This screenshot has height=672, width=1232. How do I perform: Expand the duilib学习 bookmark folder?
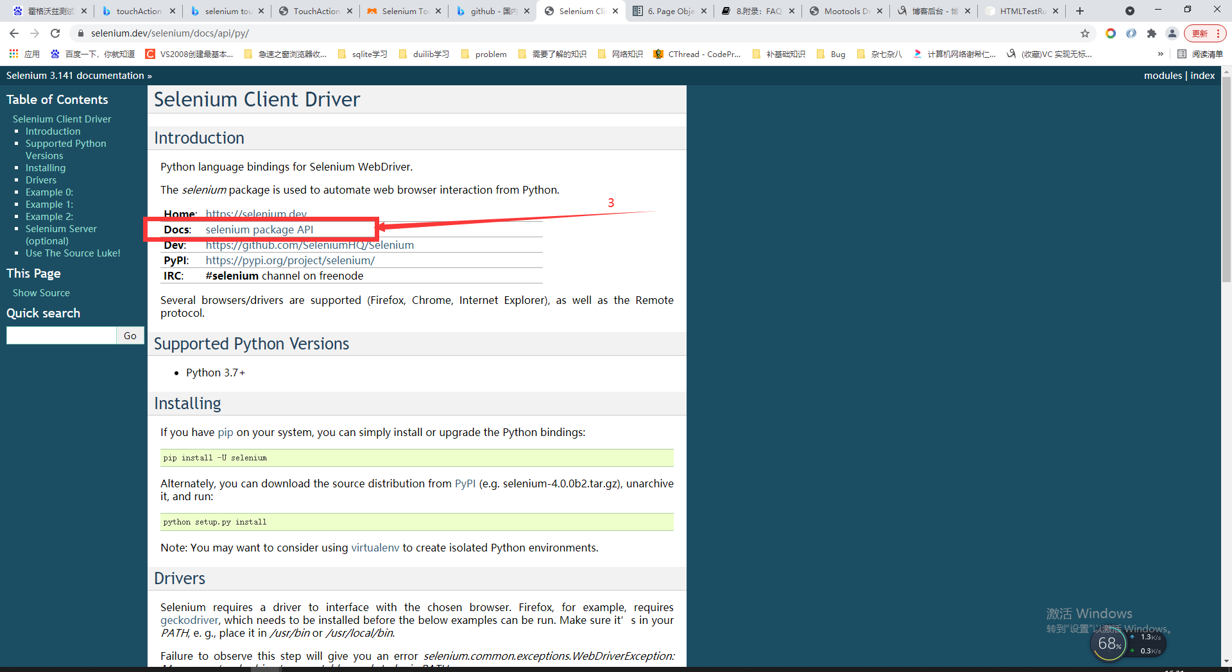[424, 54]
